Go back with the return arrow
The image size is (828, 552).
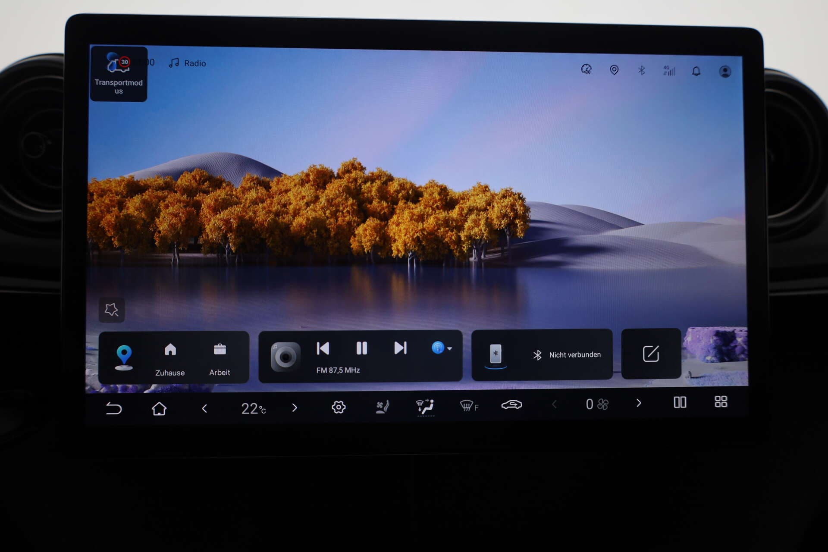[x=114, y=408]
